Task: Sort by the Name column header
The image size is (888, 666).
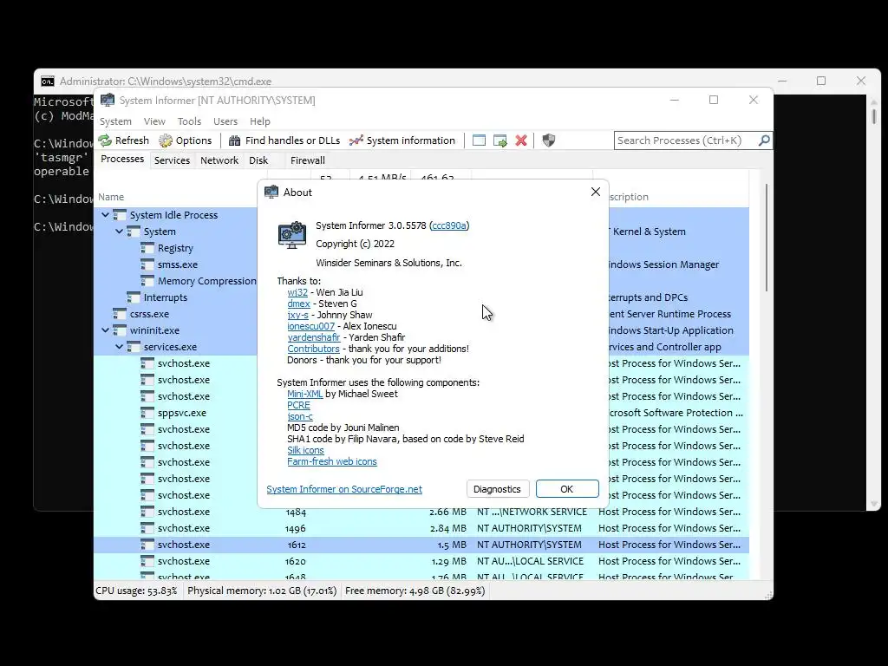Action: point(111,197)
